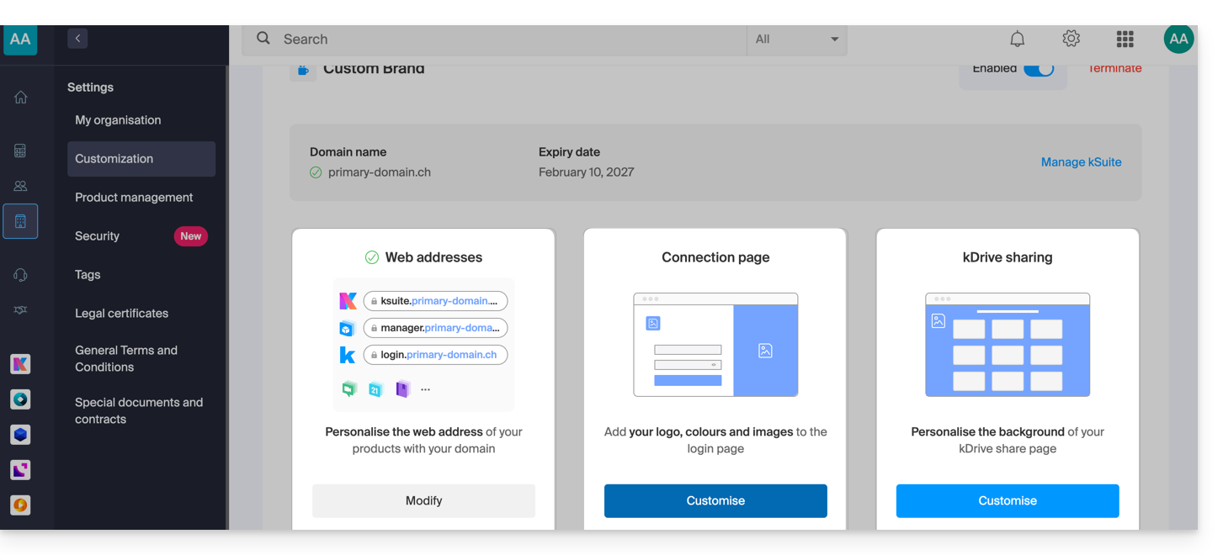The width and height of the screenshot is (1223, 555).
Task: Open the Security settings menu item
Action: 98,236
